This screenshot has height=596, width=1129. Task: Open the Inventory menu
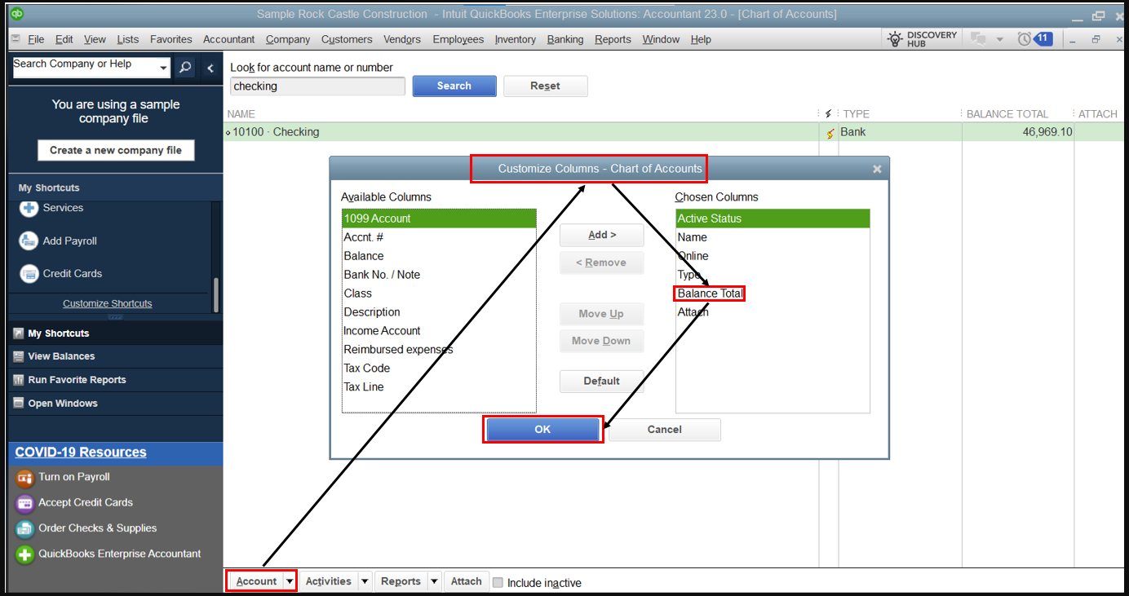[515, 39]
